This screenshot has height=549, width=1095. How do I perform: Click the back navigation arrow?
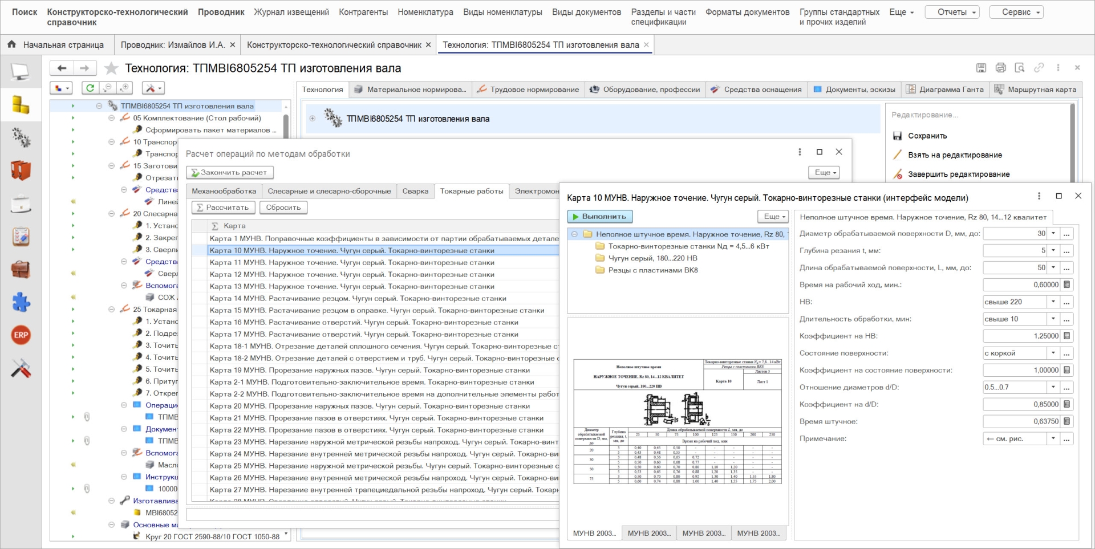click(62, 68)
